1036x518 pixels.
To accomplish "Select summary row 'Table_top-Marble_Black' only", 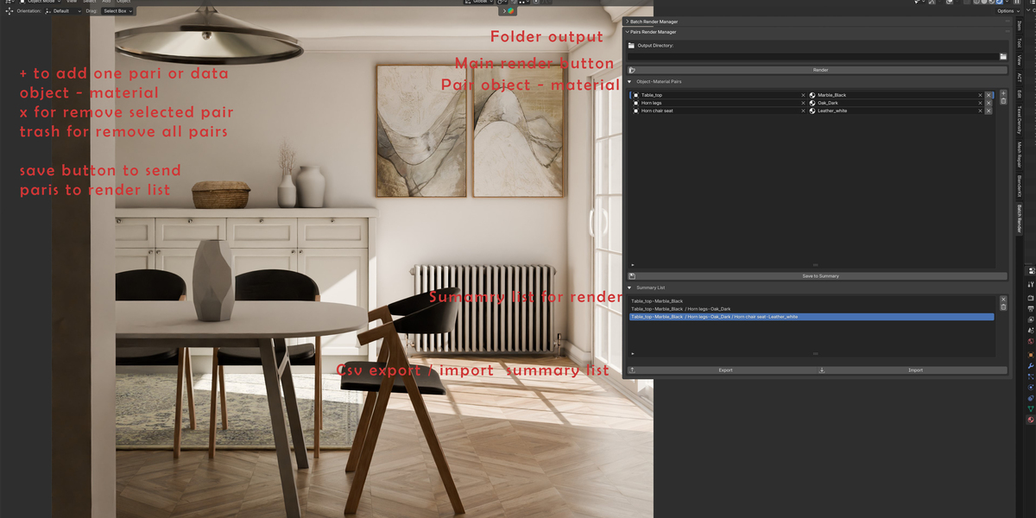I will pos(812,301).
